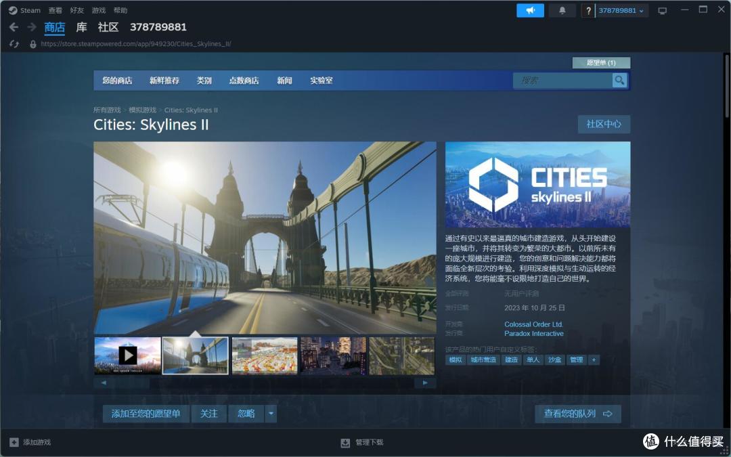Open the notifications bell
Viewport: 731px width, 457px height.
pos(562,10)
